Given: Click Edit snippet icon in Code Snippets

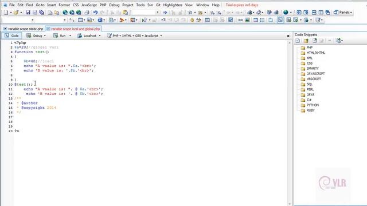Looking at the screenshot, I should tap(314, 41).
